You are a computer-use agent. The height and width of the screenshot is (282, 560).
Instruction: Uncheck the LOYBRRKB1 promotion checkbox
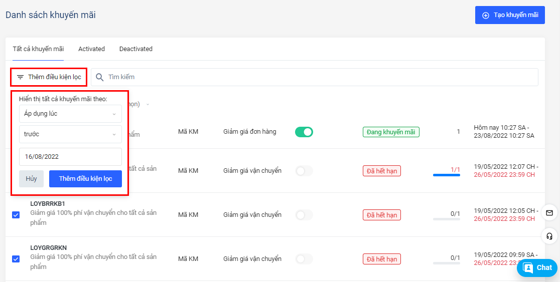pyautogui.click(x=16, y=215)
